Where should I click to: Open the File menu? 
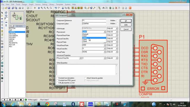click(3, 4)
